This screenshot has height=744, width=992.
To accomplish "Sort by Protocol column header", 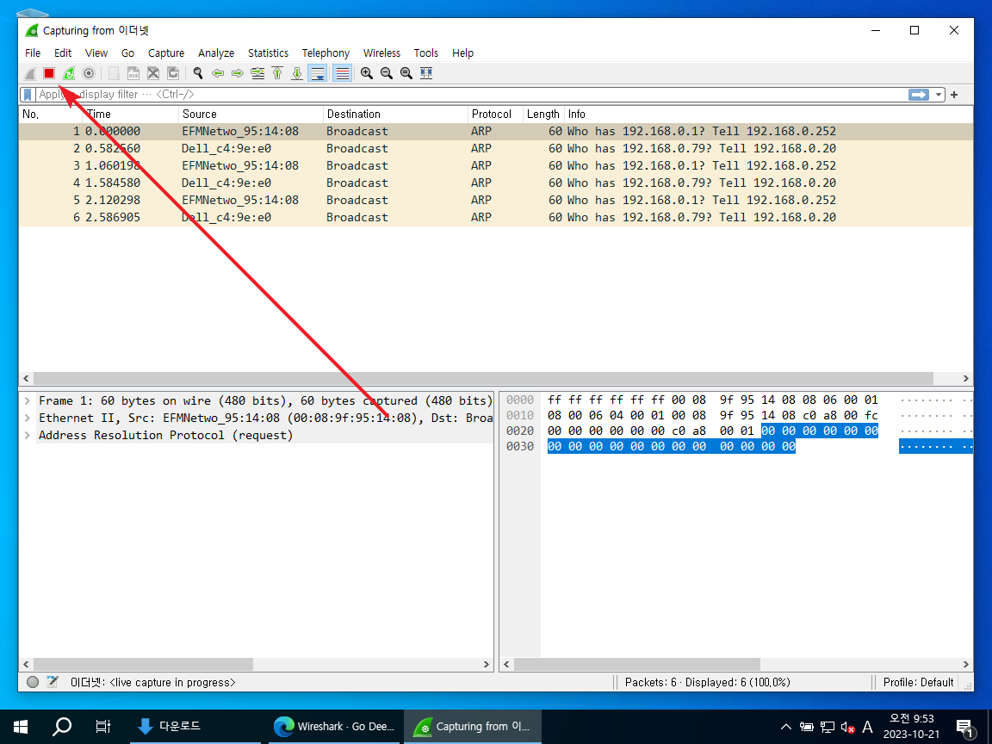I will click(495, 115).
